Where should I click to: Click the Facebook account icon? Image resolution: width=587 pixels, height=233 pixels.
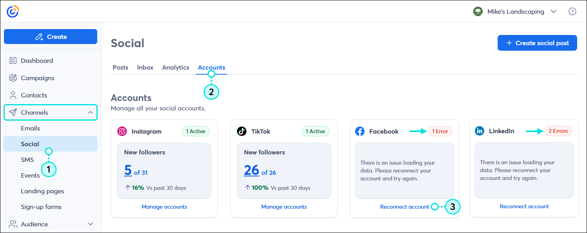point(360,131)
